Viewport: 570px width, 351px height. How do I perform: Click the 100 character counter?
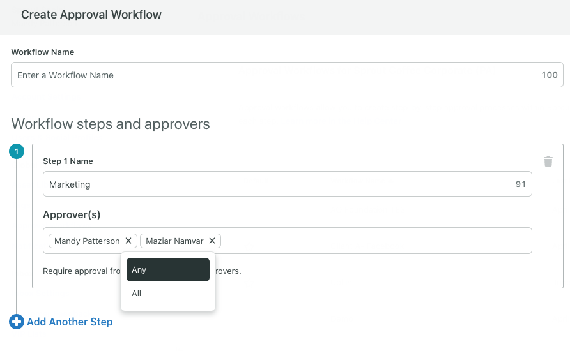[x=550, y=75]
